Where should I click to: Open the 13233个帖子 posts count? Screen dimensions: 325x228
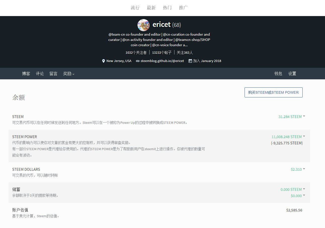pos(162,53)
